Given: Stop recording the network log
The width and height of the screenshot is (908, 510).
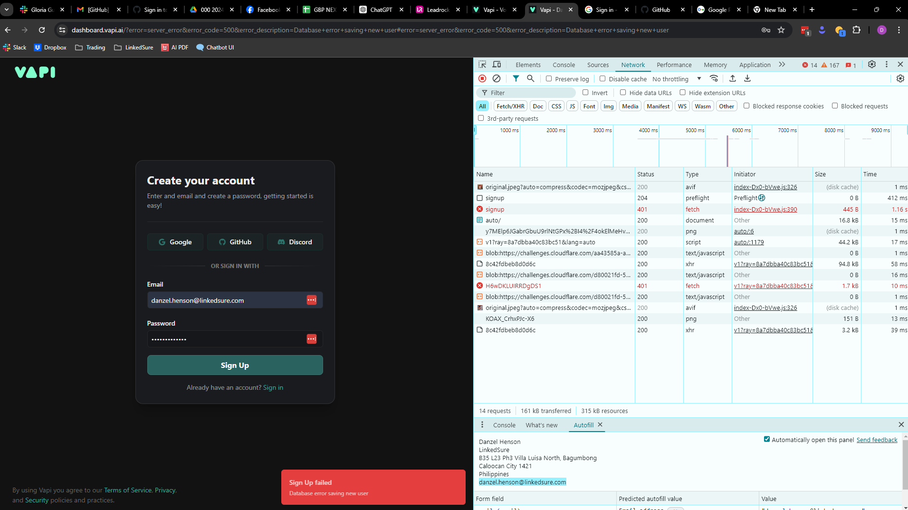Looking at the screenshot, I should pyautogui.click(x=482, y=78).
